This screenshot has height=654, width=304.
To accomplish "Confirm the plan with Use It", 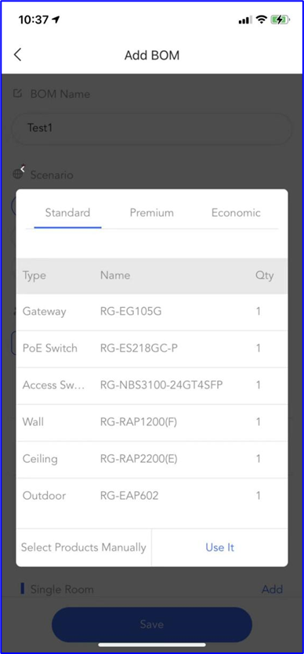I will pyautogui.click(x=219, y=547).
